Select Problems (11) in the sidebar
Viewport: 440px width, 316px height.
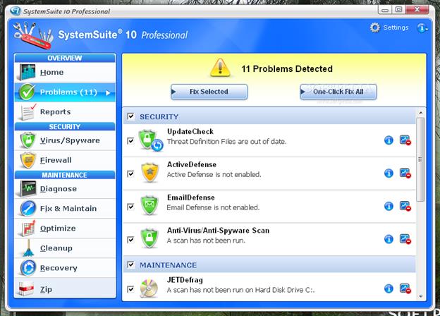(65, 92)
